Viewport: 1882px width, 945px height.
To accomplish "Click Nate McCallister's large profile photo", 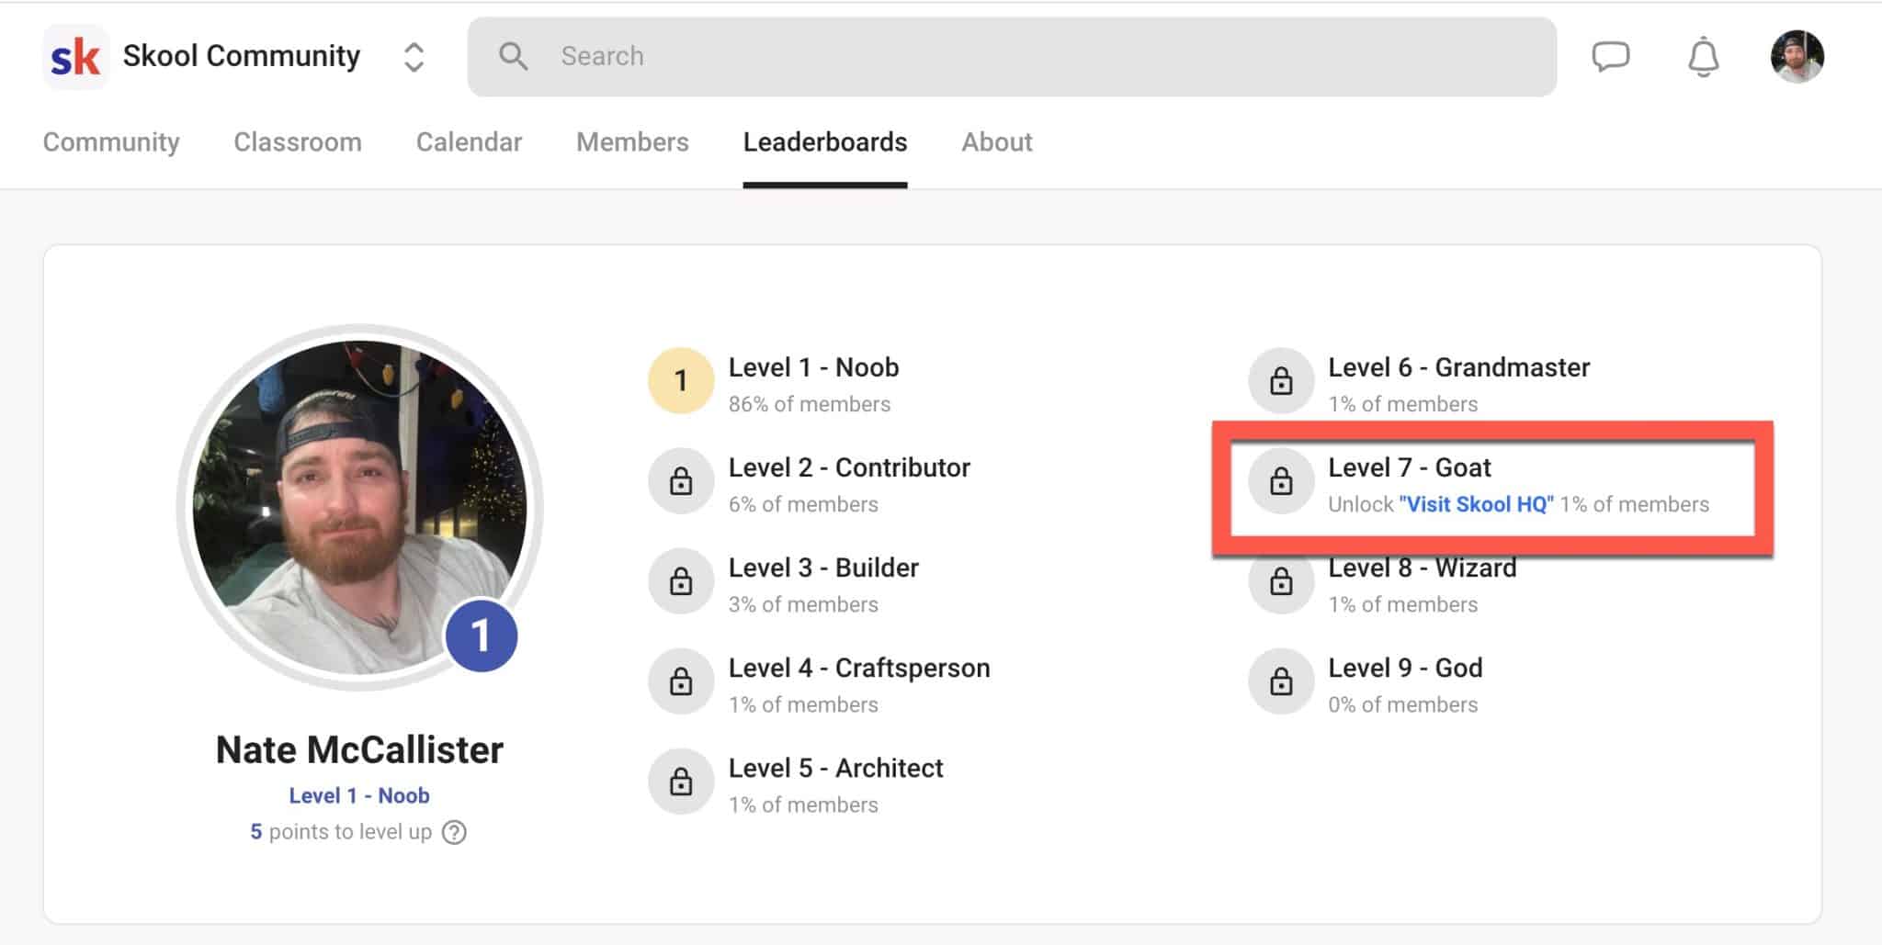I will 358,505.
